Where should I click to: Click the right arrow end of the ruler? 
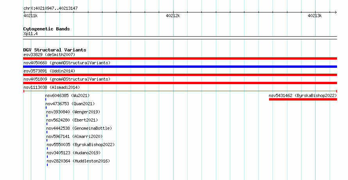335,12
